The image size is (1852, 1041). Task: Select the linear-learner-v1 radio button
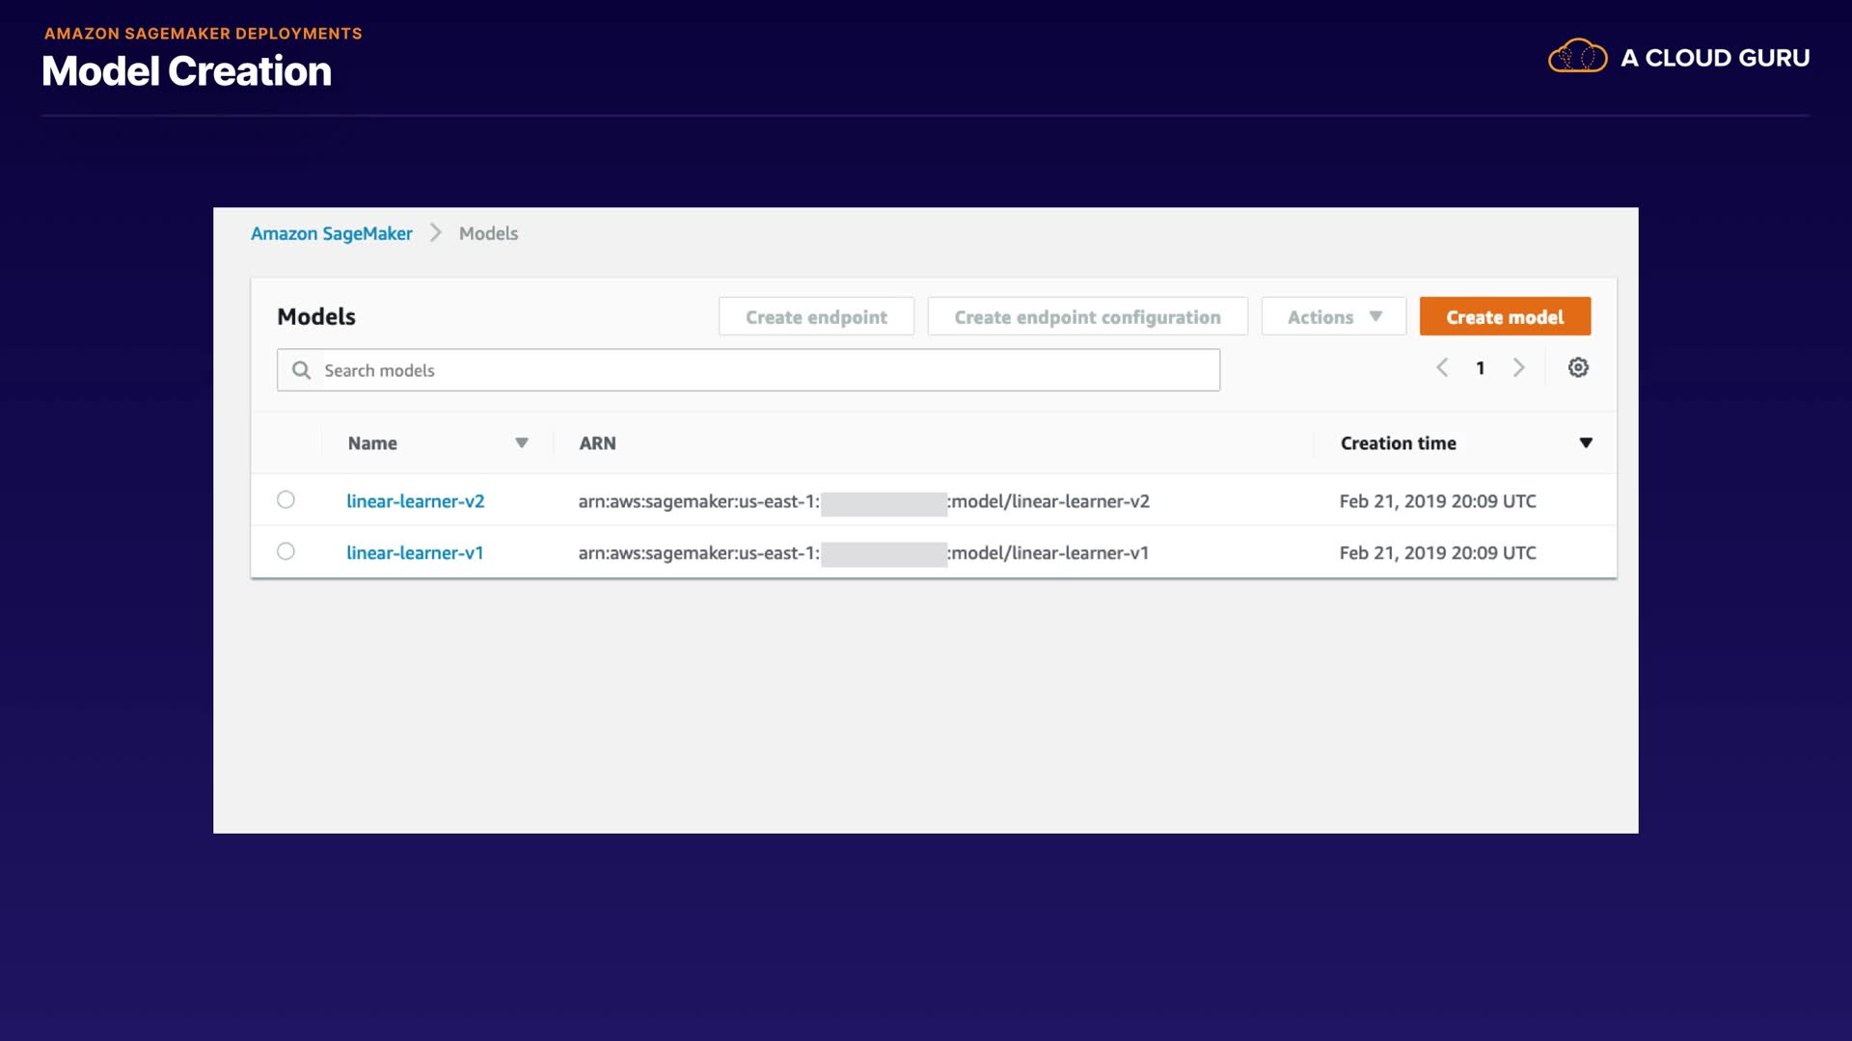(286, 551)
